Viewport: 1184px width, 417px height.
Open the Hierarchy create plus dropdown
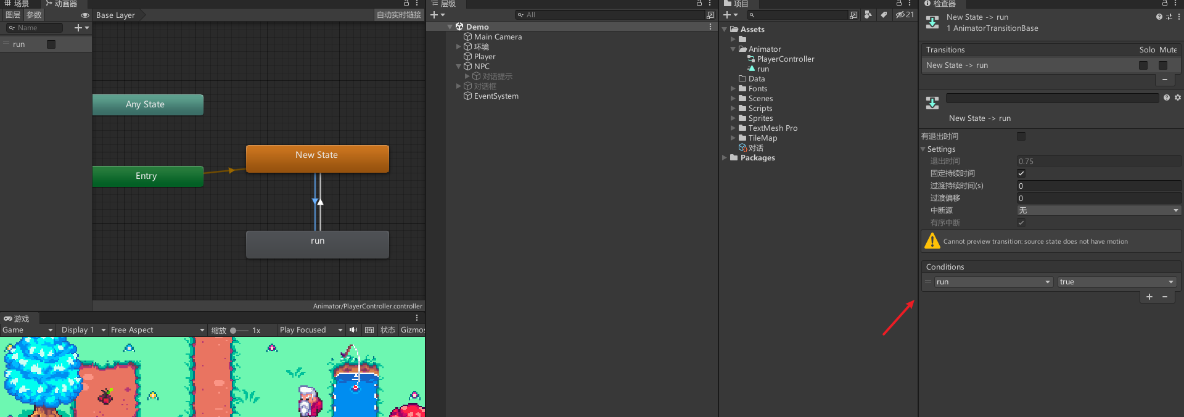point(437,15)
